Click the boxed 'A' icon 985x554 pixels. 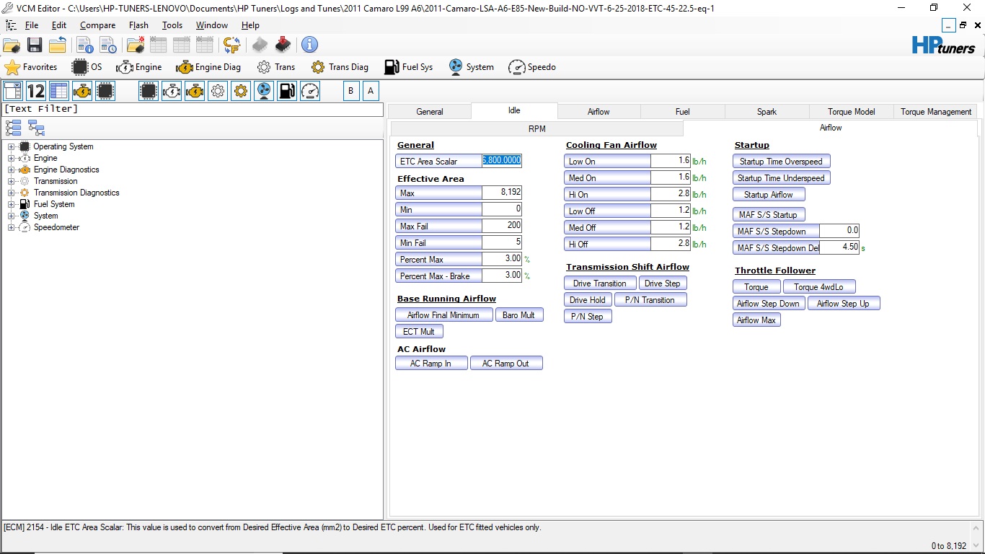(371, 91)
